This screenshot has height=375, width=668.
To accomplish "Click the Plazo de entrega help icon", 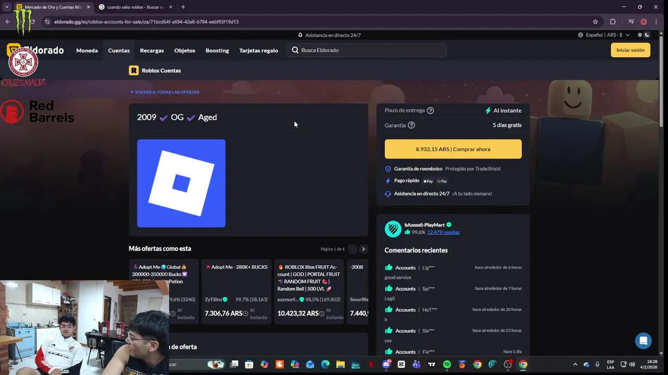I will click(431, 110).
